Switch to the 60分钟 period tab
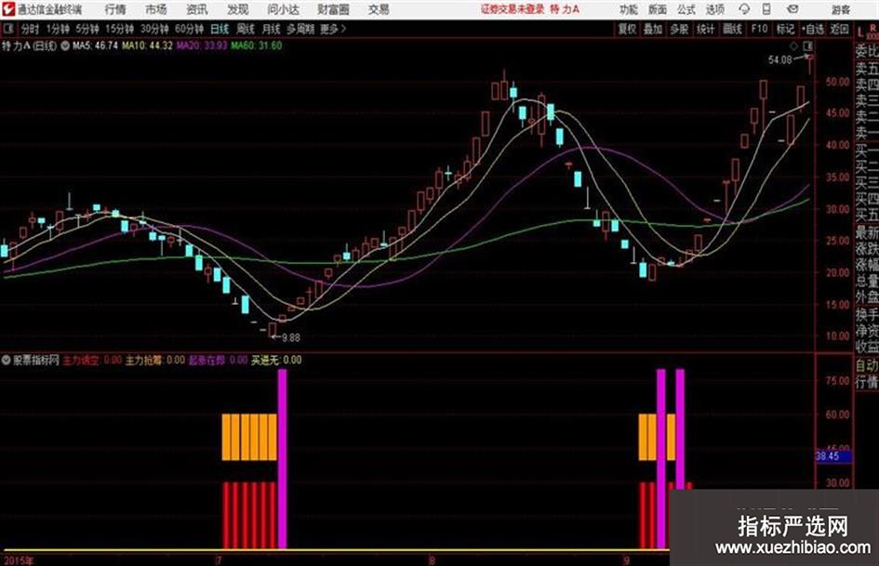The width and height of the screenshot is (879, 566). pos(189,29)
